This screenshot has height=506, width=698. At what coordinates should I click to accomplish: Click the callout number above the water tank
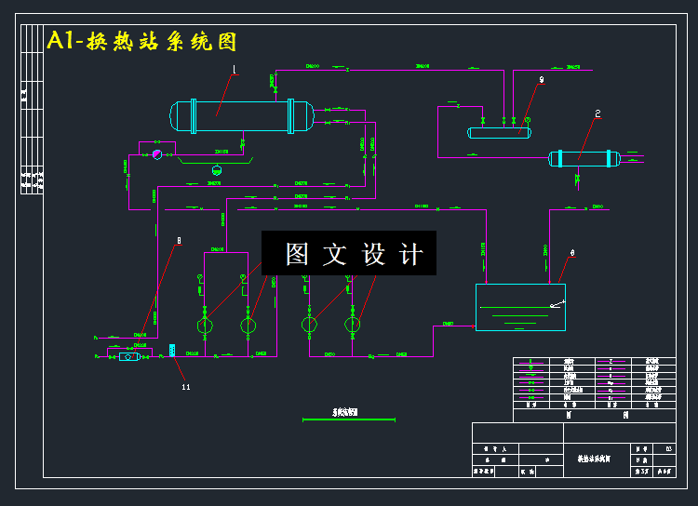[x=572, y=253]
